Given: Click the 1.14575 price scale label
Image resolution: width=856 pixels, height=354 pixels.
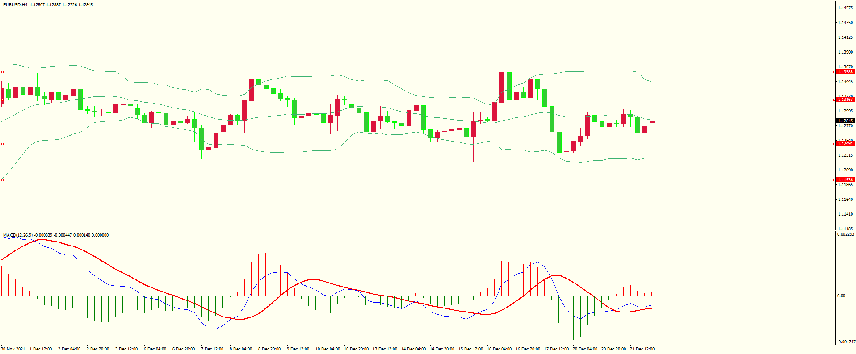Looking at the screenshot, I should click(x=845, y=8).
